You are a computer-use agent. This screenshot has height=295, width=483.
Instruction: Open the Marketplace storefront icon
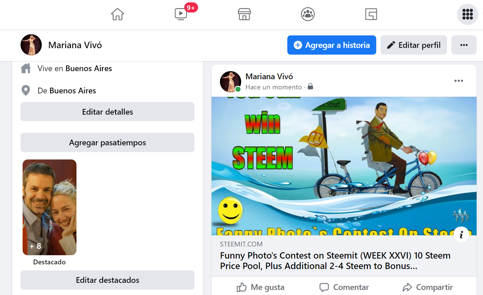click(244, 14)
